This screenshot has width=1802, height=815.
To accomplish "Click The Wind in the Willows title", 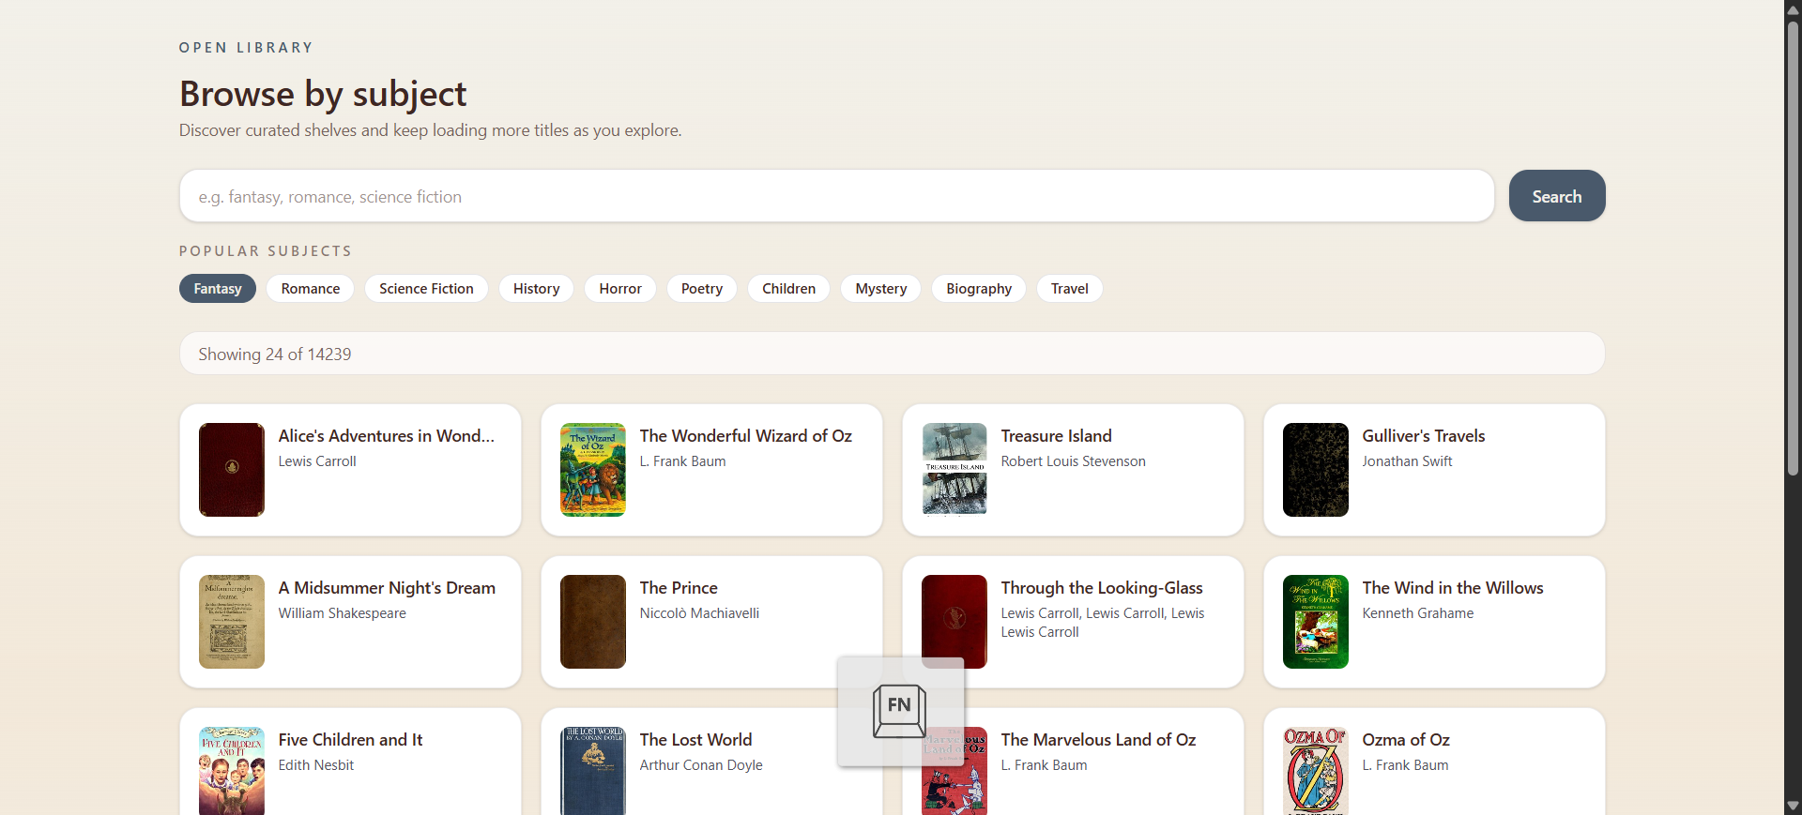I will coord(1453,588).
